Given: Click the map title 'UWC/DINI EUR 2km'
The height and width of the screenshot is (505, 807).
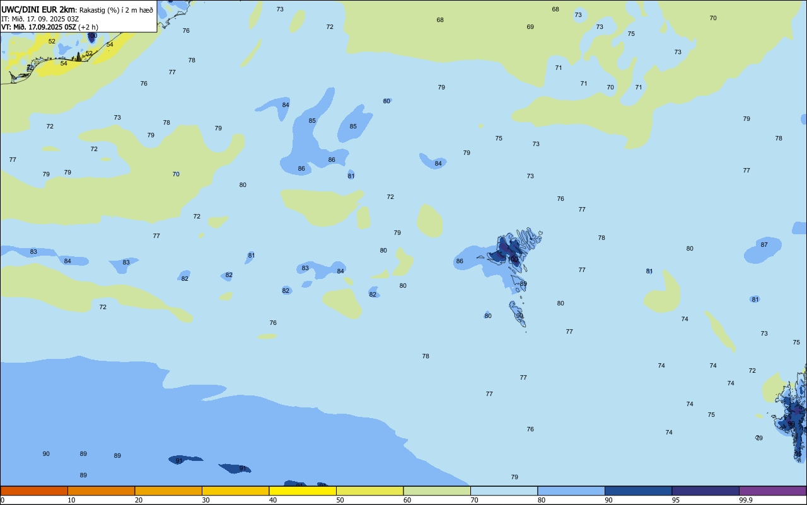Looking at the screenshot, I should pos(38,9).
